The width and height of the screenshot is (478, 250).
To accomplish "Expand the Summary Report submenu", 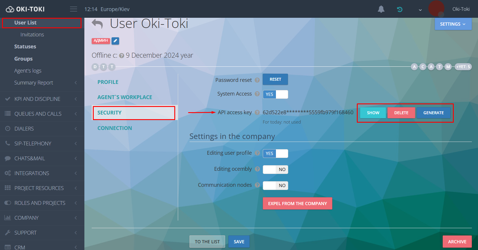I will 76,83.
